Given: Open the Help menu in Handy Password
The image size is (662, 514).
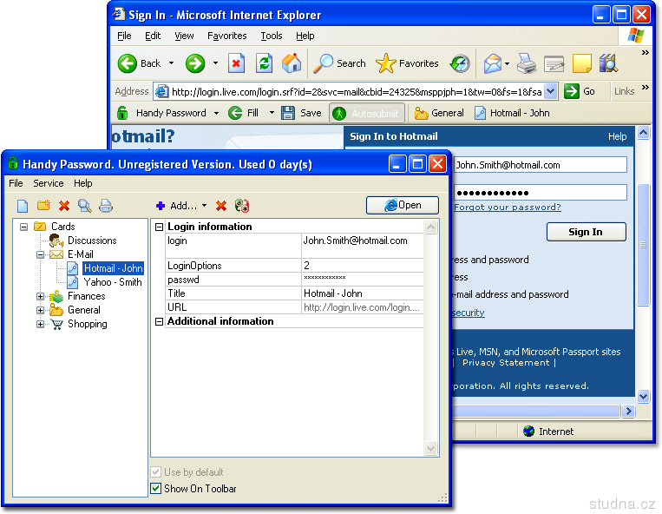Looking at the screenshot, I should click(83, 183).
